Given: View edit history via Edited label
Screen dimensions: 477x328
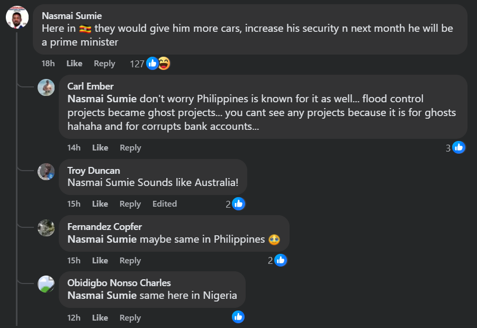Looking at the screenshot, I should [165, 204].
